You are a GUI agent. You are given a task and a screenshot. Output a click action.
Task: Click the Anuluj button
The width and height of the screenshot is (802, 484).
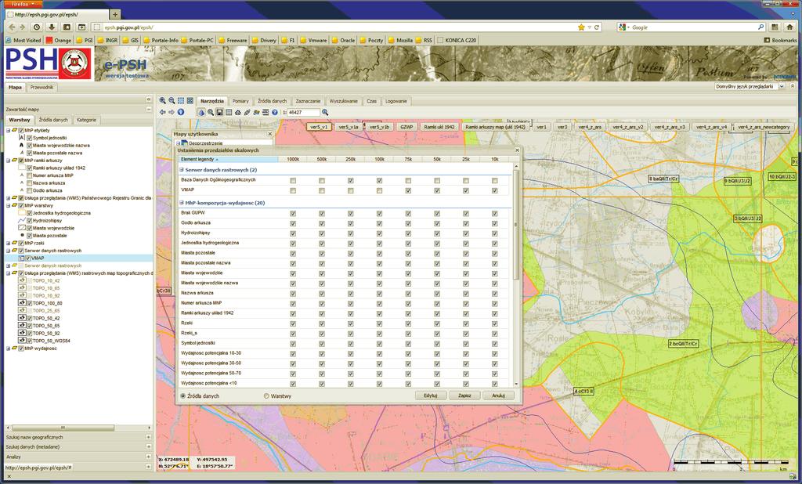[x=499, y=396]
